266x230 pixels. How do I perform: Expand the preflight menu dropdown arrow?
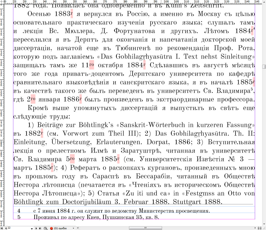pos(73,228)
